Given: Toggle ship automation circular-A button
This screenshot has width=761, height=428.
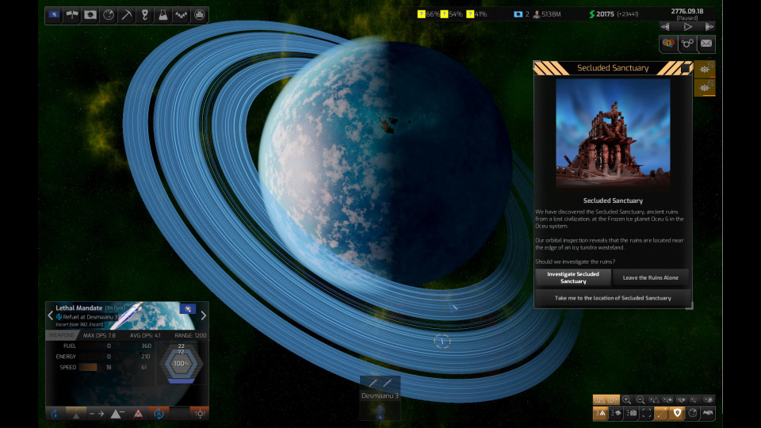Looking at the screenshot, I should pos(159,413).
